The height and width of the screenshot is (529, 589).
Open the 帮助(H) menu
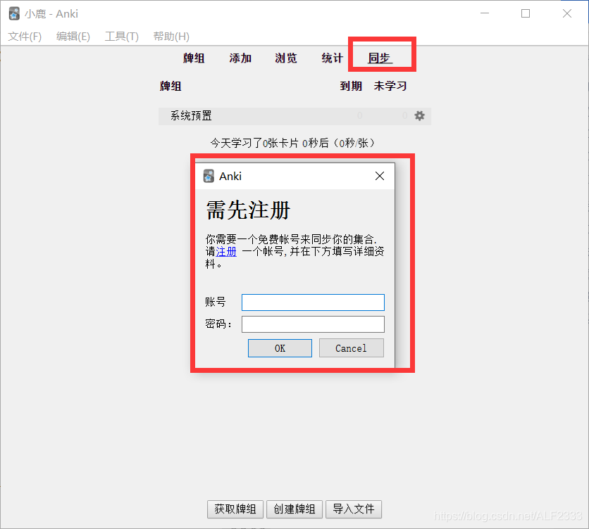tap(171, 37)
